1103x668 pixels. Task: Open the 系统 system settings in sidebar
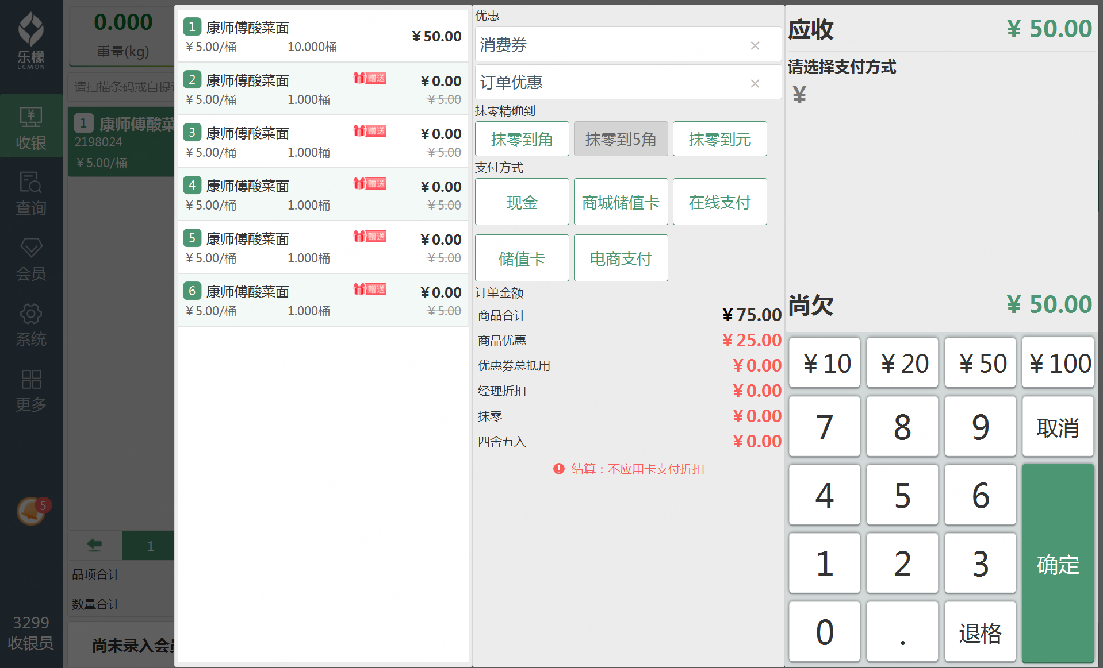[31, 325]
